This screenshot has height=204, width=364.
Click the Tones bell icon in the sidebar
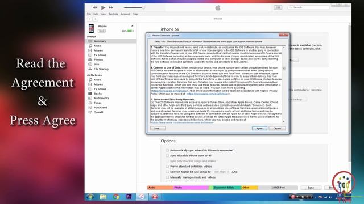[90, 103]
